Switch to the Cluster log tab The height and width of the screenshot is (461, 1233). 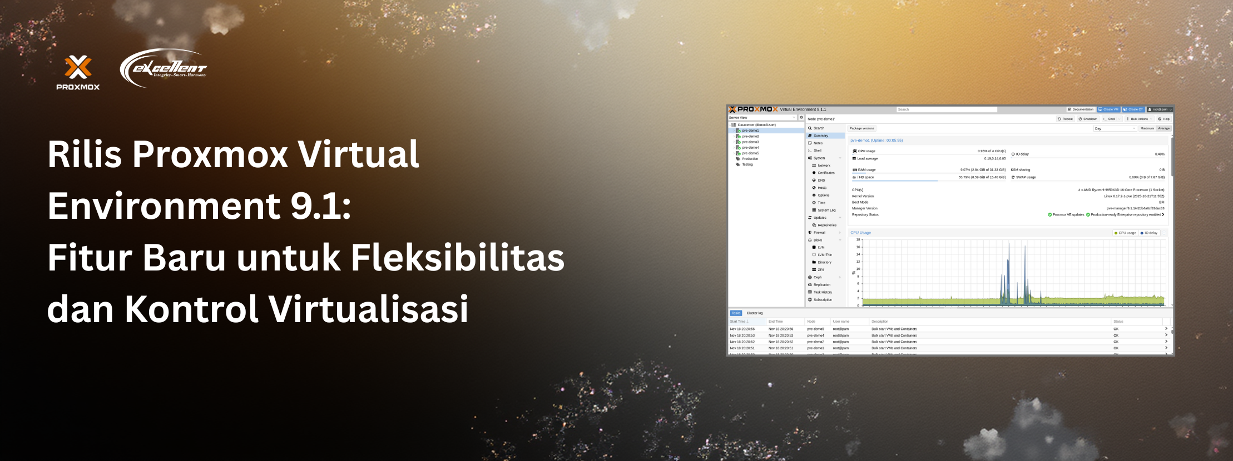click(755, 313)
